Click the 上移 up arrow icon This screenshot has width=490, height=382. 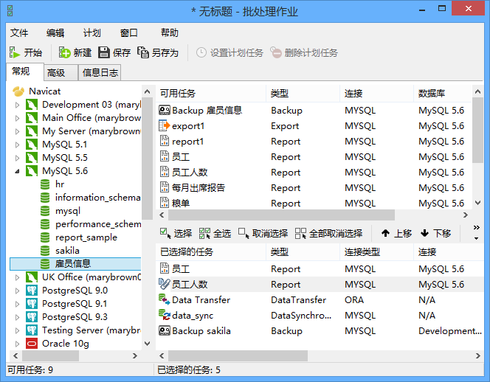click(x=386, y=233)
